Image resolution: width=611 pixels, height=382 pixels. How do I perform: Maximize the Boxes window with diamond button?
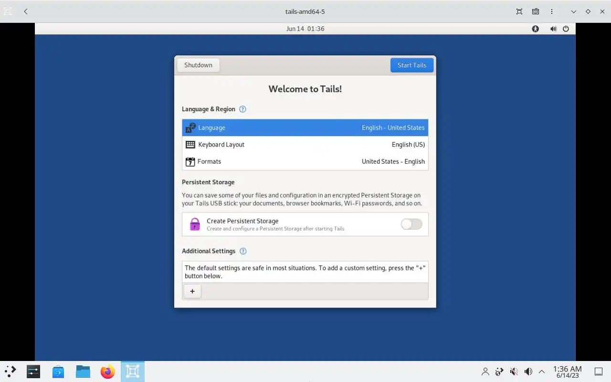click(588, 11)
